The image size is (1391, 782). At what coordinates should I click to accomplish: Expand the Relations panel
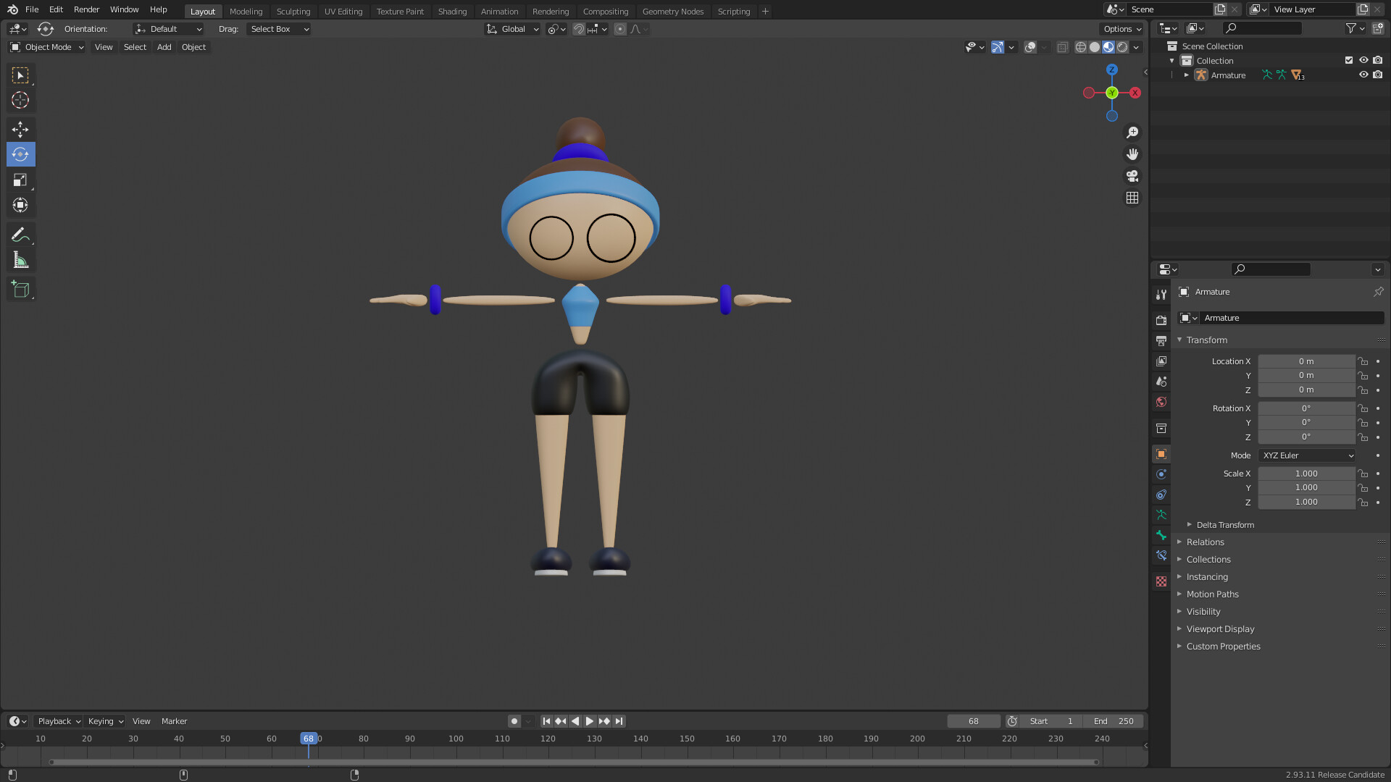tap(1205, 542)
